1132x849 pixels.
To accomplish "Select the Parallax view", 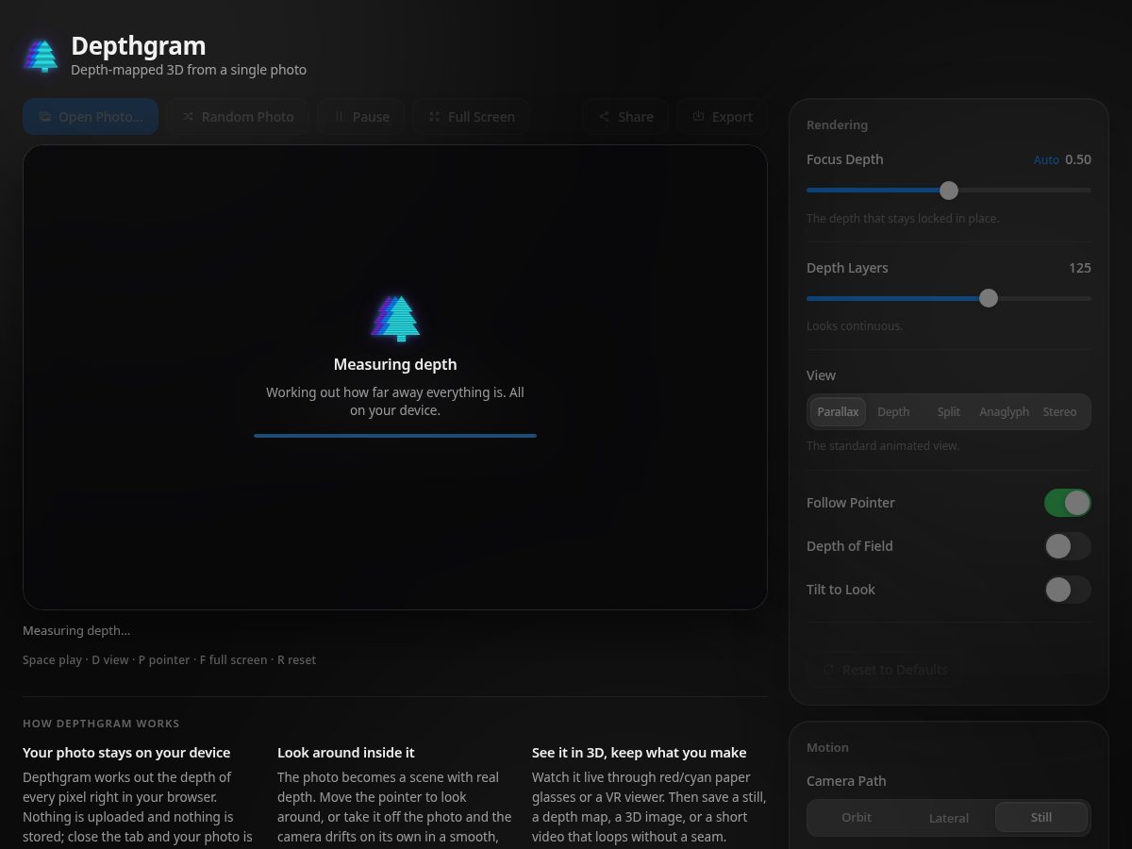I will pos(838,412).
